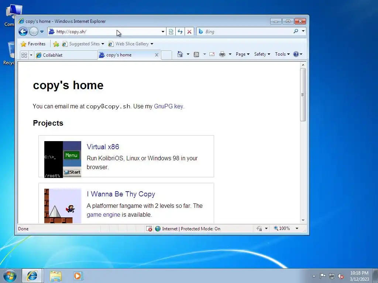Viewport: 378px width, 283px height.
Task: Follow the GnuPG key link
Action: pos(169,106)
